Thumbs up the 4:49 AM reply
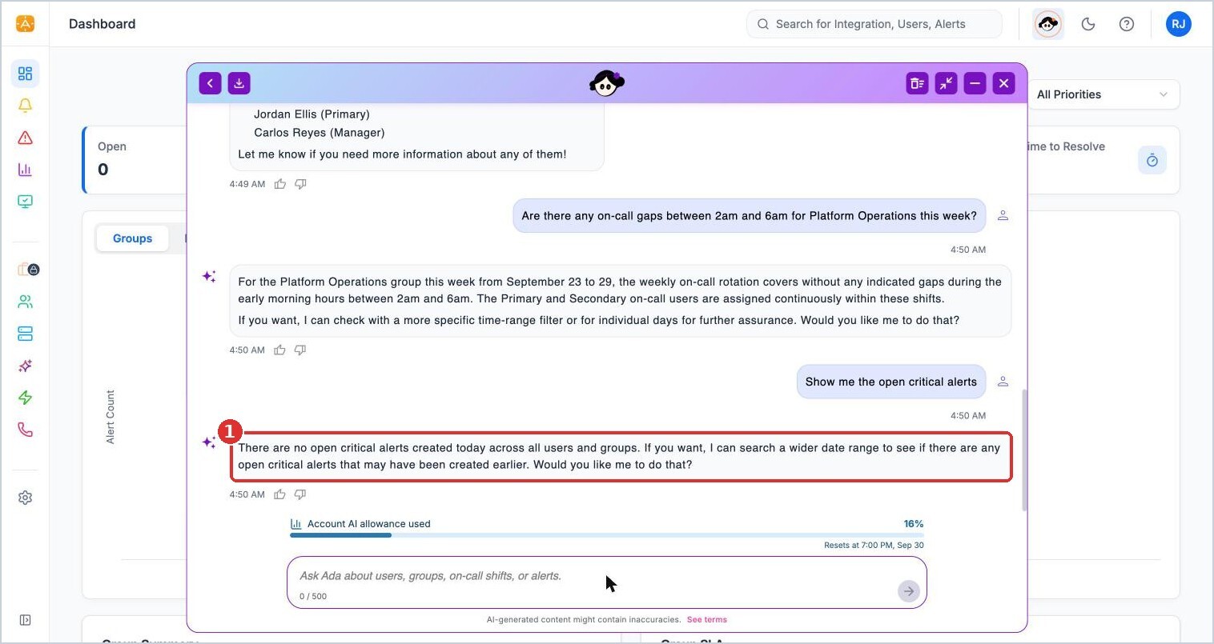 click(x=280, y=184)
